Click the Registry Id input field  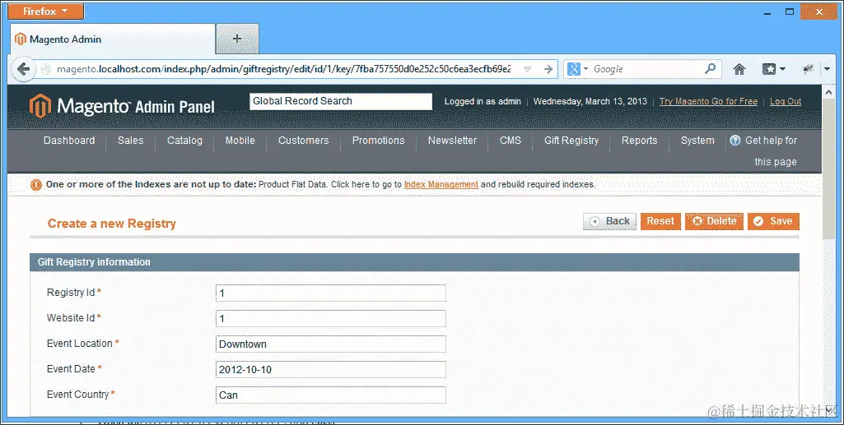330,293
